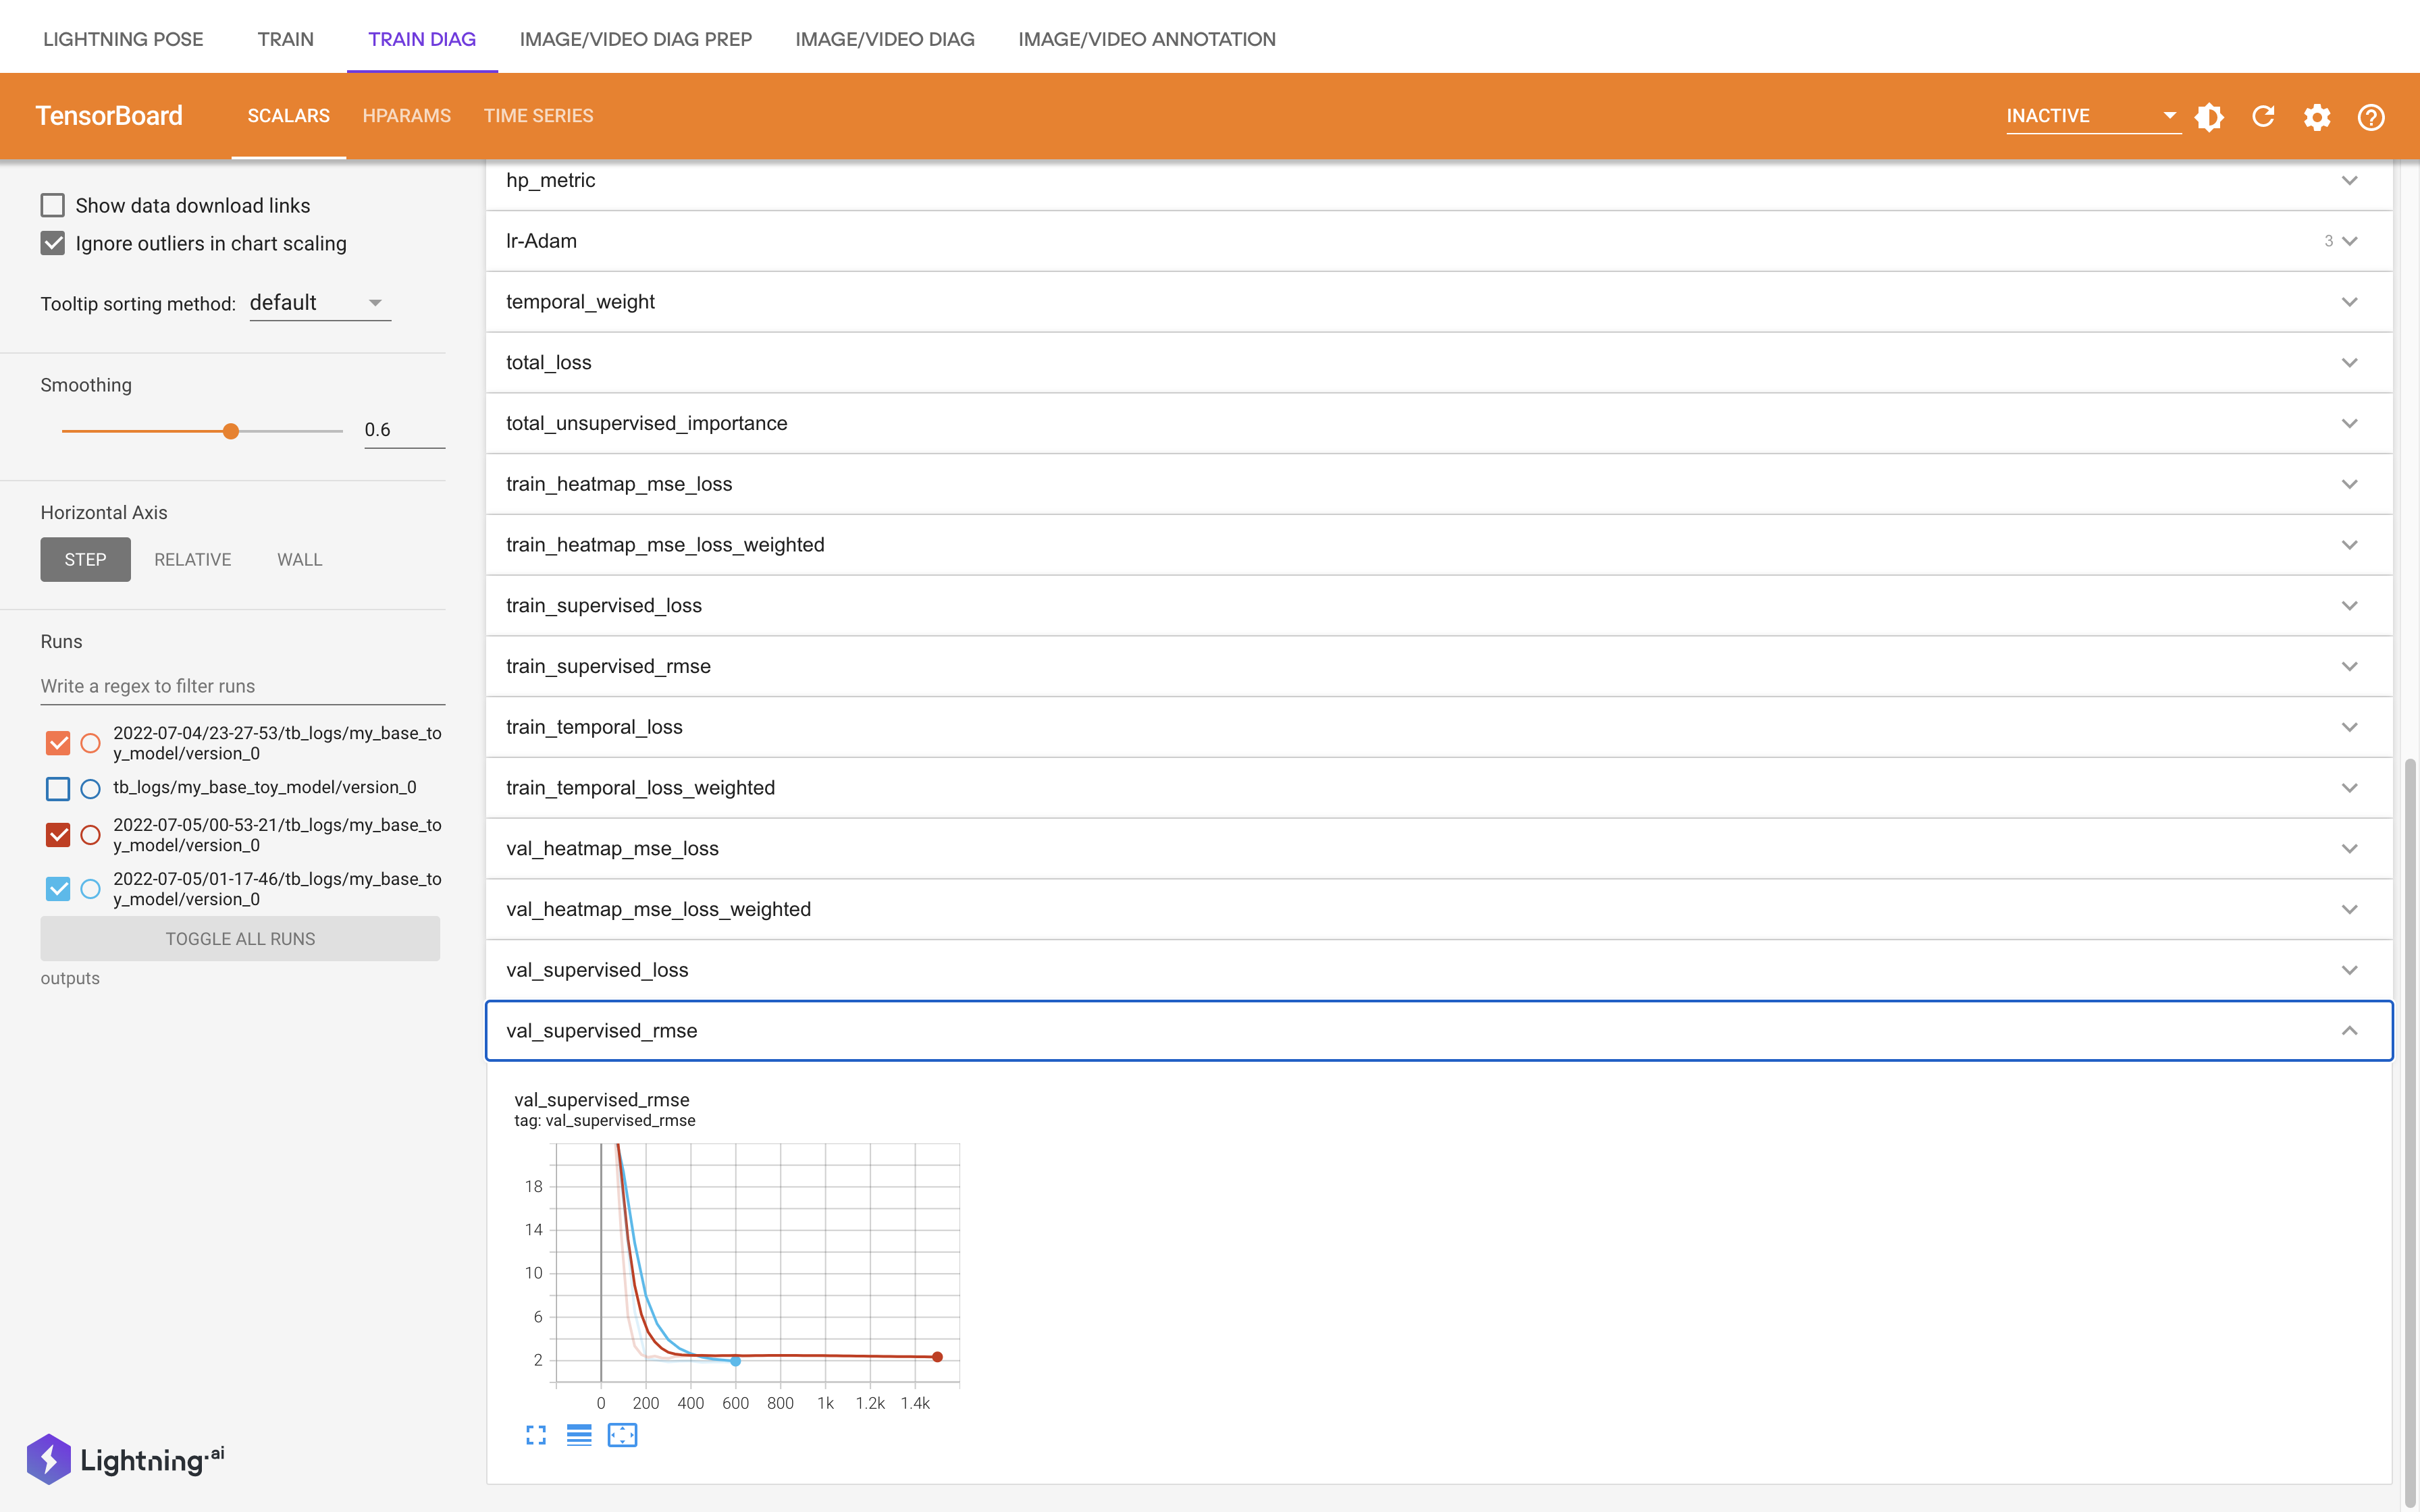The image size is (2420, 1512).
Task: Switch to the HPARAMS tab
Action: point(406,116)
